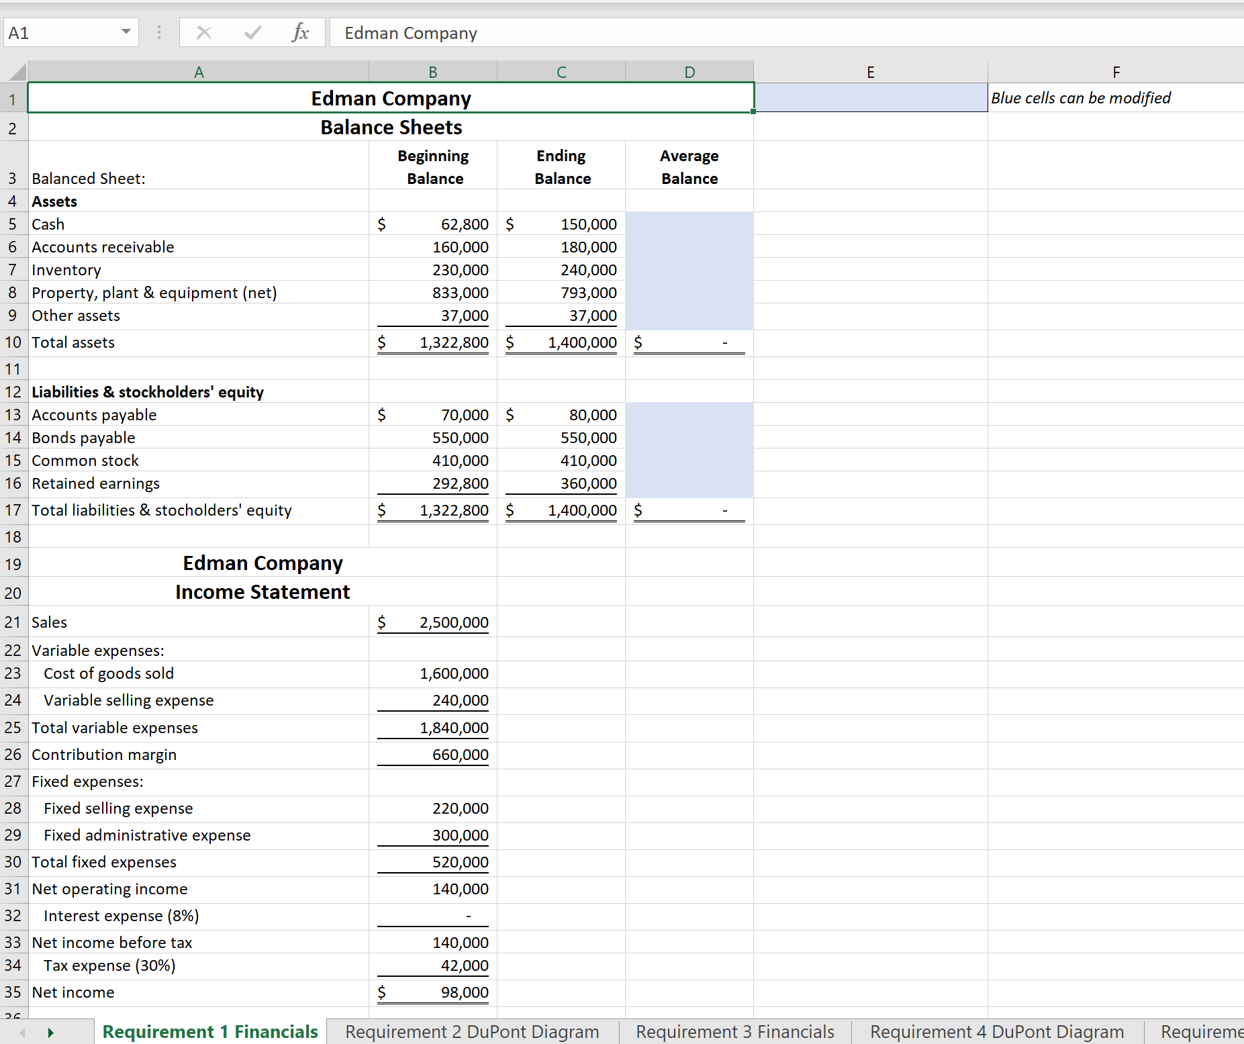Click the Insert Function (fx) icon

tap(300, 32)
